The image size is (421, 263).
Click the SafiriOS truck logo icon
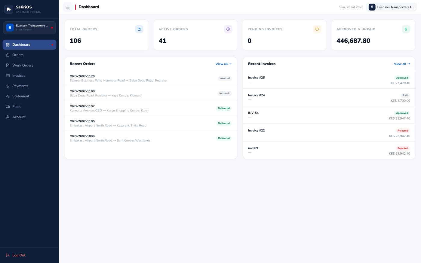[x=9, y=9]
